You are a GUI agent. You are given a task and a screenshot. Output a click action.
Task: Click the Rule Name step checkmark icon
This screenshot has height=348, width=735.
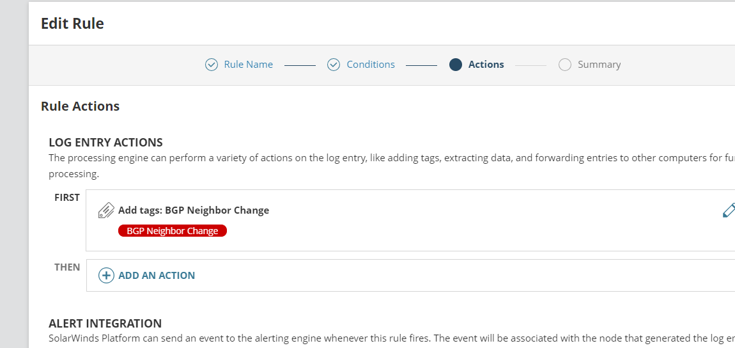(212, 65)
